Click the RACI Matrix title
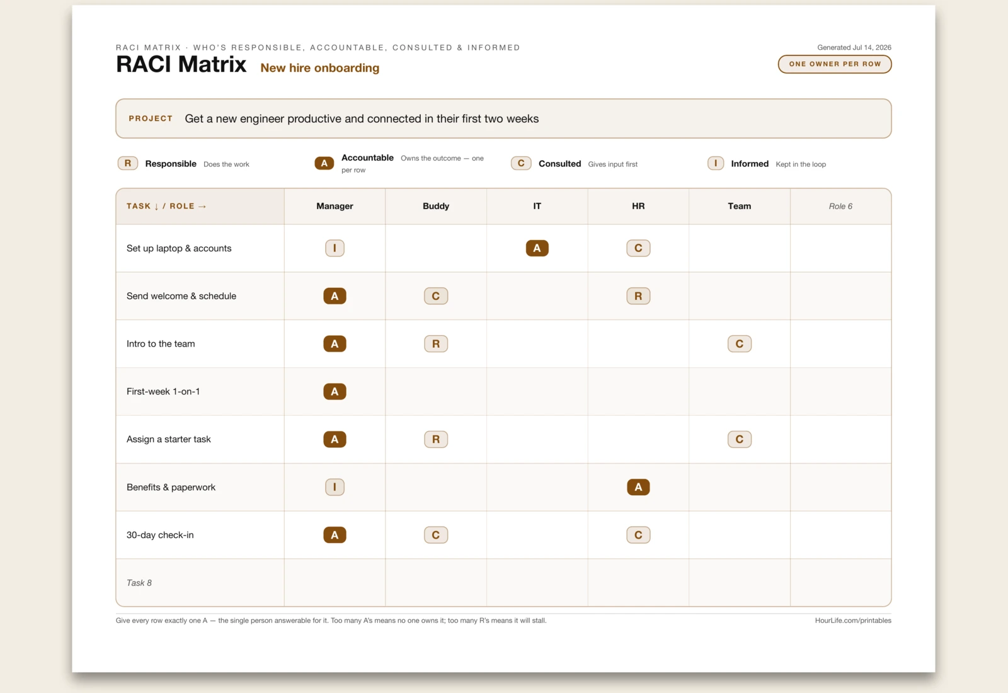This screenshot has width=1008, height=693. click(181, 64)
